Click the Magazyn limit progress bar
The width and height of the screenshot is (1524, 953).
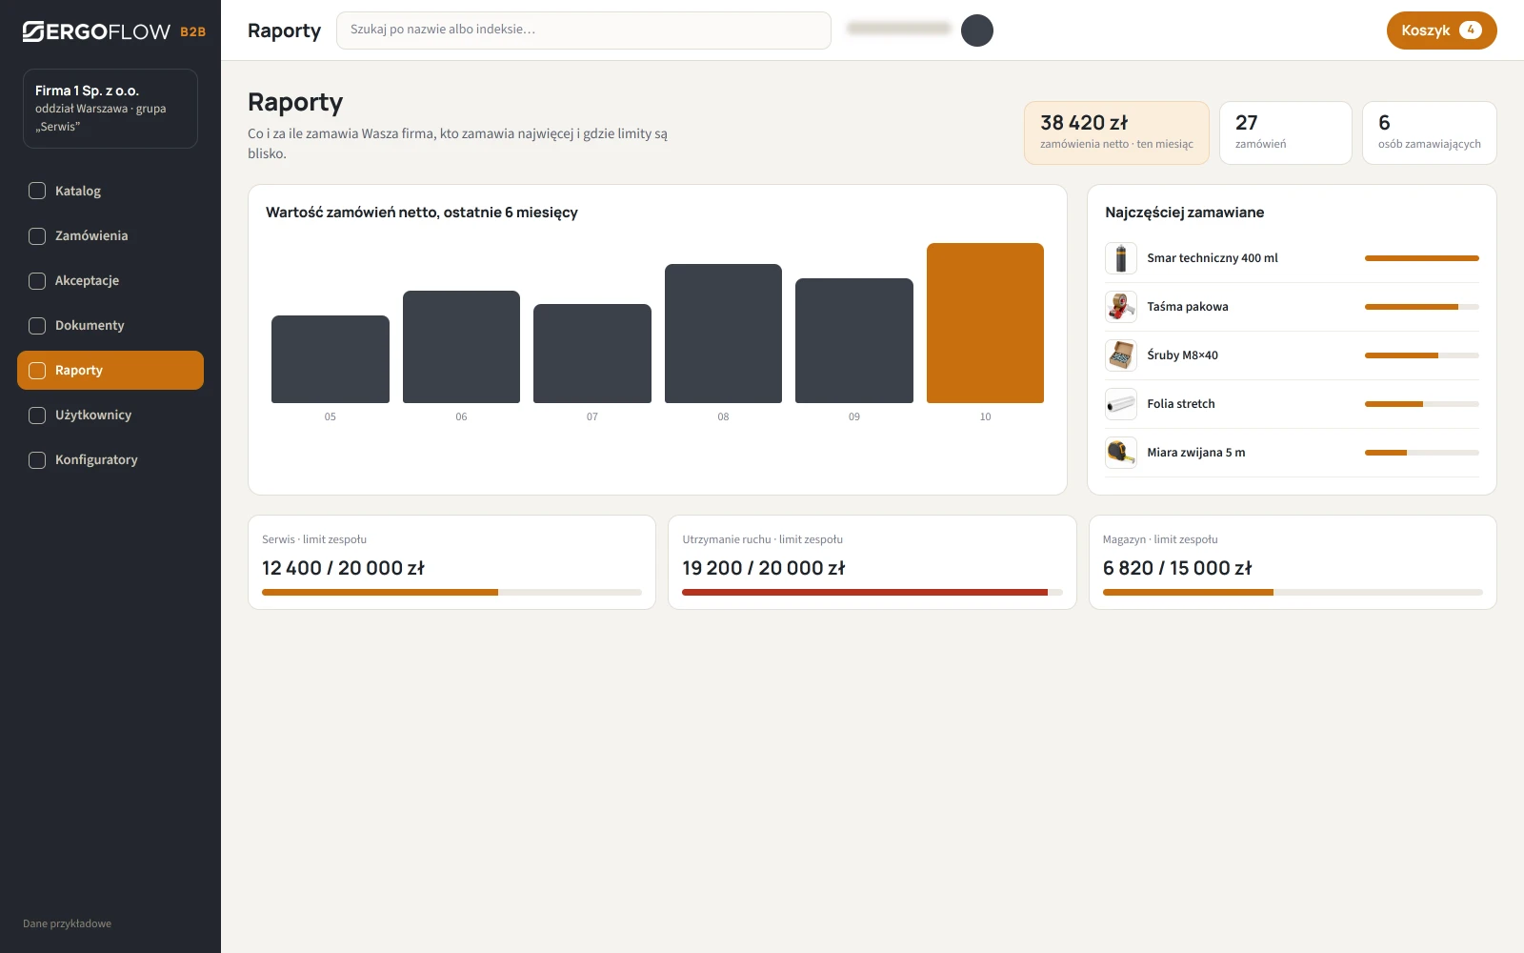click(1293, 593)
